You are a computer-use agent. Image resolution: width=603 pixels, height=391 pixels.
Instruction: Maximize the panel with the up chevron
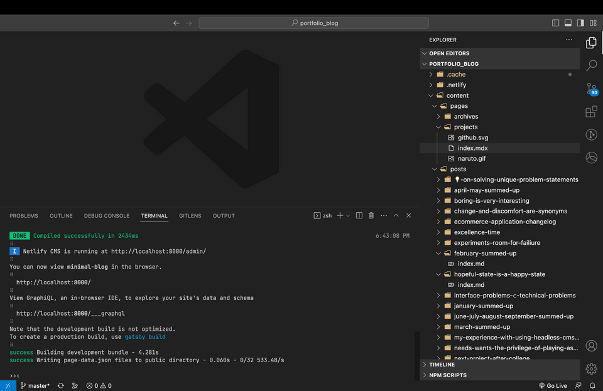pos(396,215)
